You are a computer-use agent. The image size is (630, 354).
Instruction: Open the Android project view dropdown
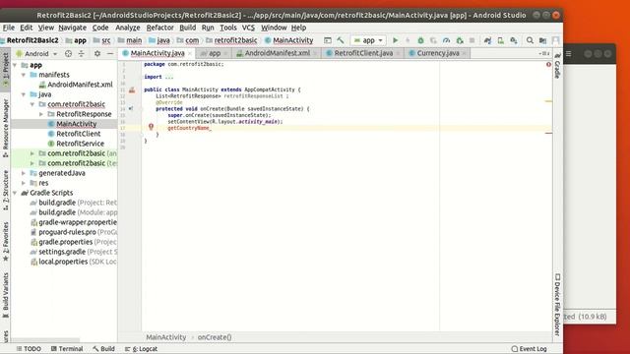37,54
